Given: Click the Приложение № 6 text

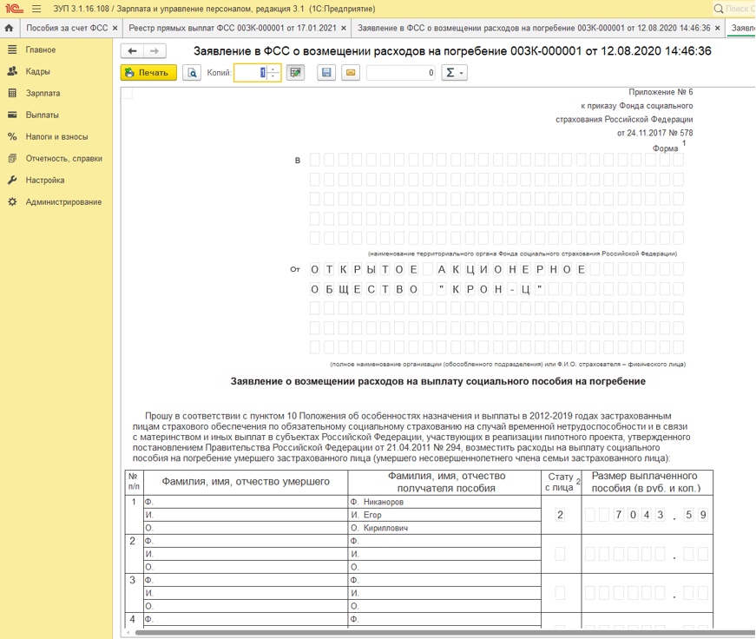Looking at the screenshot, I should [x=661, y=92].
